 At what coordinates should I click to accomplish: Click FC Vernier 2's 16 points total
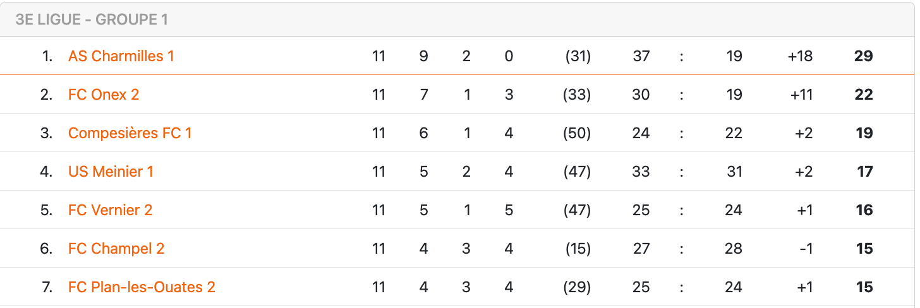(864, 210)
